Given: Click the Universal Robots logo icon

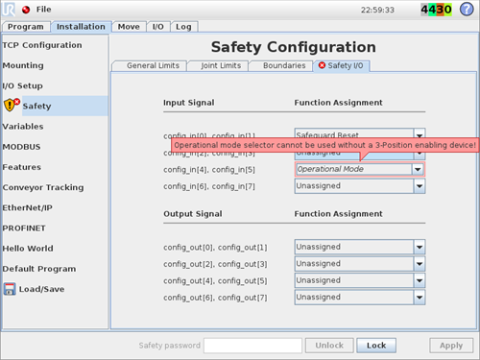Looking at the screenshot, I should coord(9,10).
